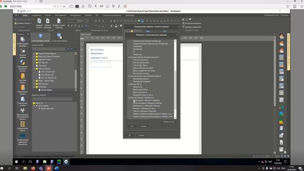Viewport: 304px width, 171px height.
Task: Click the topmost orange icon in the right object toolbar
Action: 281,36
